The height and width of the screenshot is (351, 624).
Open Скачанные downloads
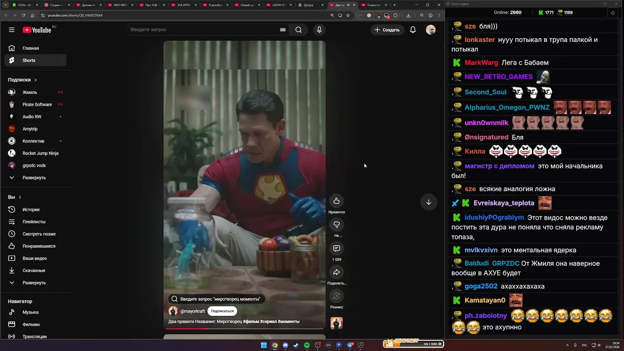pos(35,271)
